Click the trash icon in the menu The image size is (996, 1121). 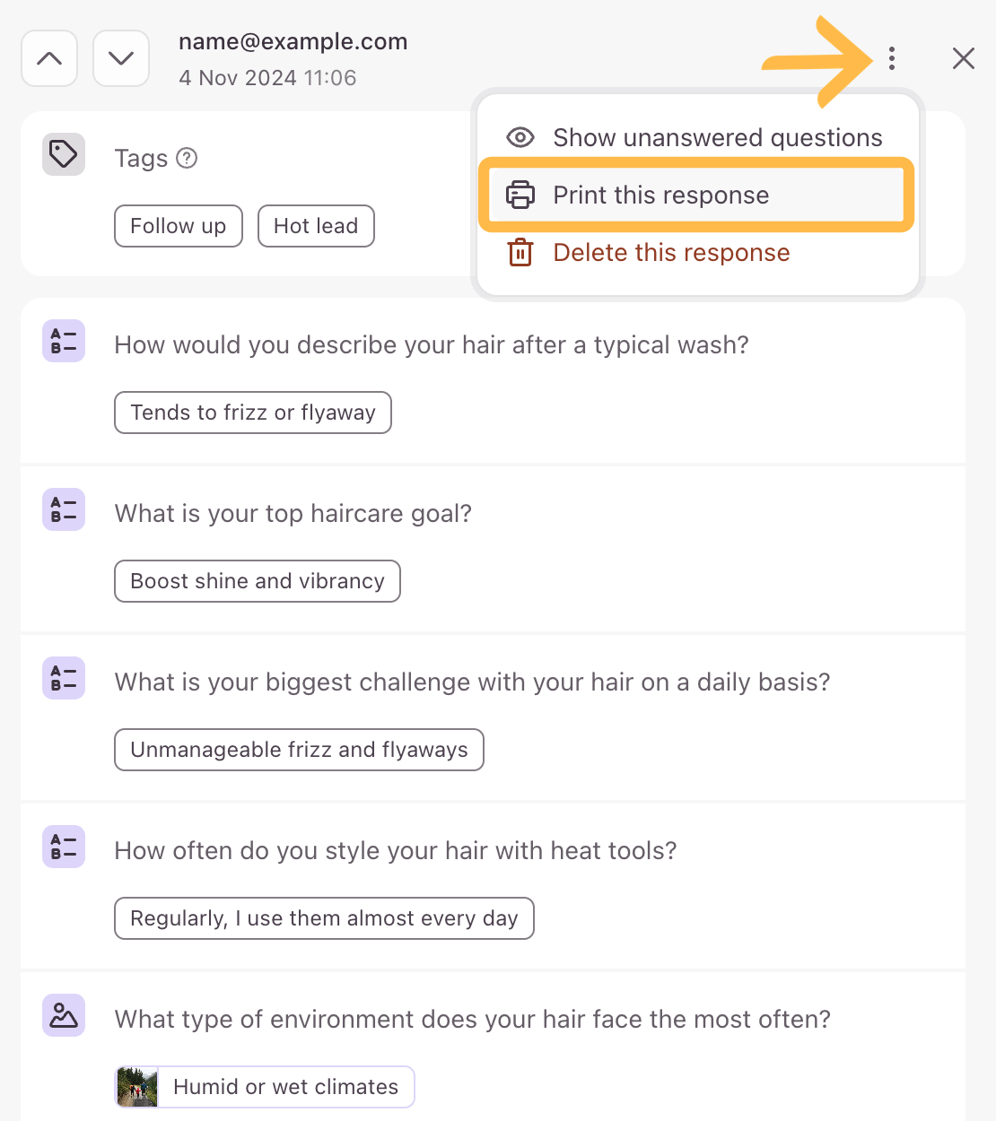(x=520, y=252)
